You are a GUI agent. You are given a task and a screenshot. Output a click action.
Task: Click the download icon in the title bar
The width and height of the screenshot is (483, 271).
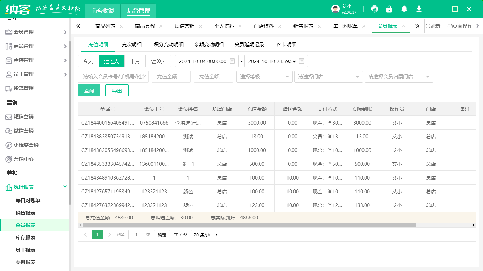coord(419,9)
